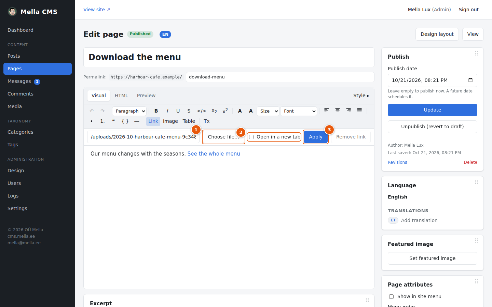Image resolution: width=492 pixels, height=307 pixels.
Task: Insert inline code formatting
Action: (x=202, y=111)
